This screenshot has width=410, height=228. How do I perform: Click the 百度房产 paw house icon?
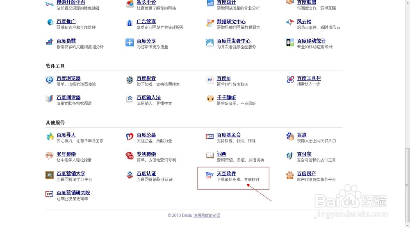(x=290, y=175)
